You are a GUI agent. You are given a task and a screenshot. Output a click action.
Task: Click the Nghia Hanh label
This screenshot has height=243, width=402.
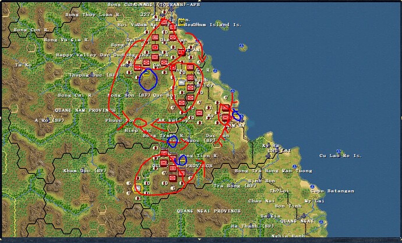[x=288, y=235]
